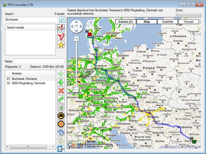This screenshot has height=154, width=206.
Task: Click the itinerary scrollbar left arrow
Action: [7, 147]
